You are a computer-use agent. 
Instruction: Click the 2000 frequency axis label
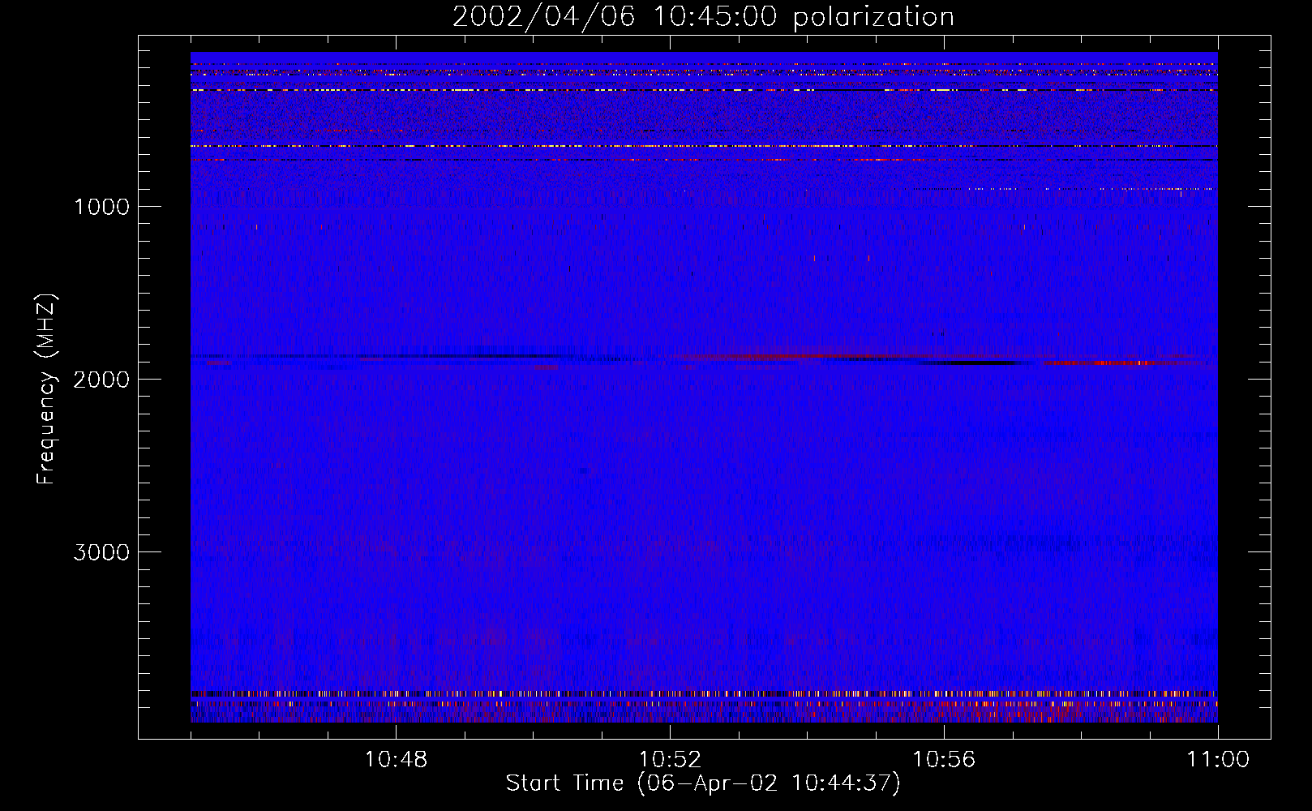point(101,380)
